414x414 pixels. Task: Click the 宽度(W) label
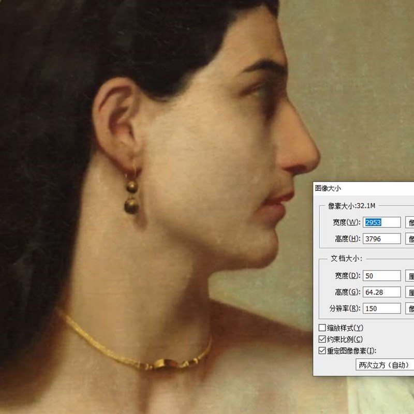(x=346, y=223)
